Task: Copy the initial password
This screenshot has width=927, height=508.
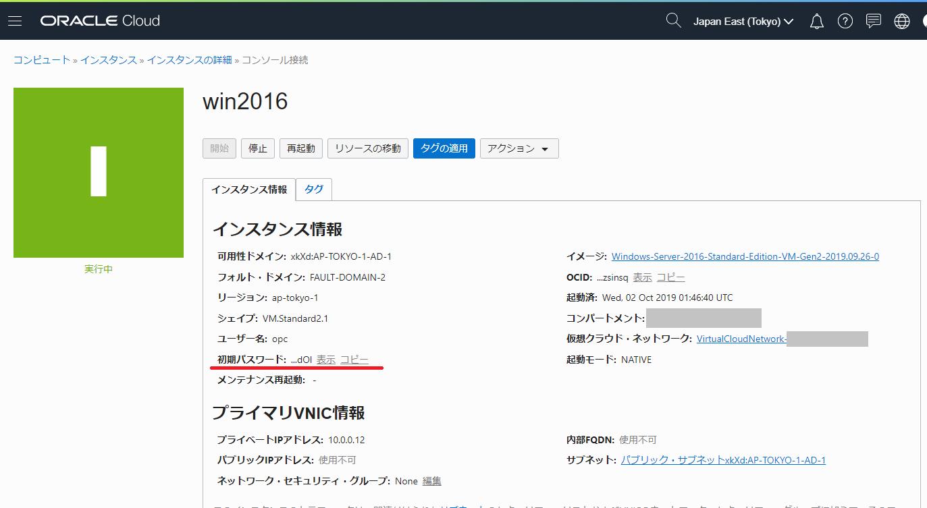Action: 354,360
